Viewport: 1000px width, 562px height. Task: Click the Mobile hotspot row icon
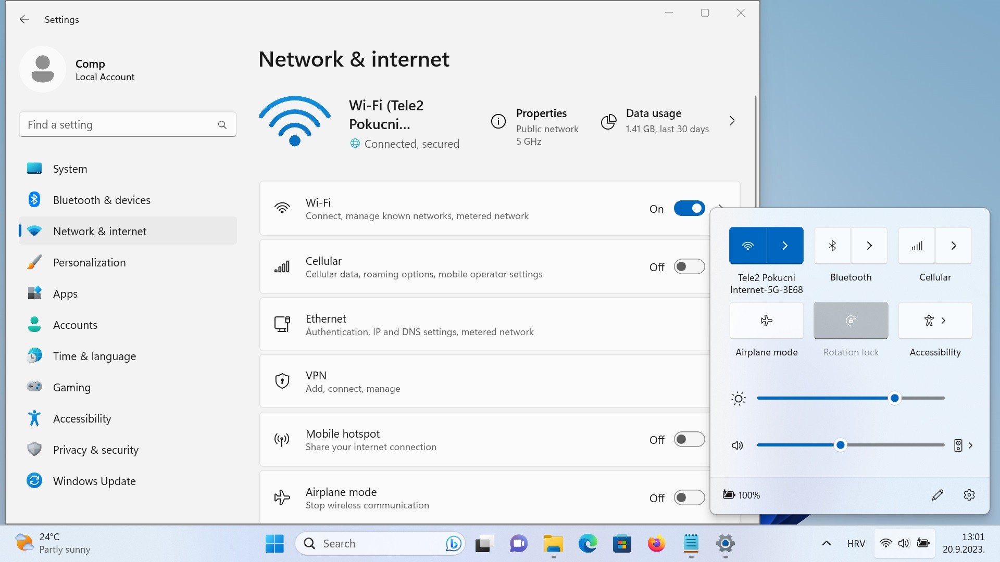282,440
